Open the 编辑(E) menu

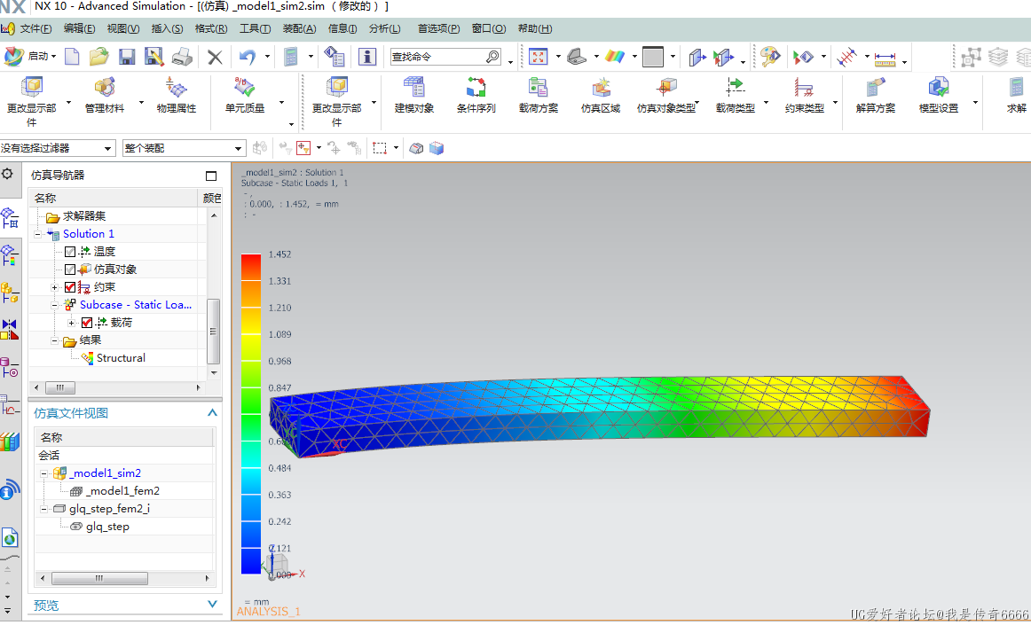click(x=80, y=29)
